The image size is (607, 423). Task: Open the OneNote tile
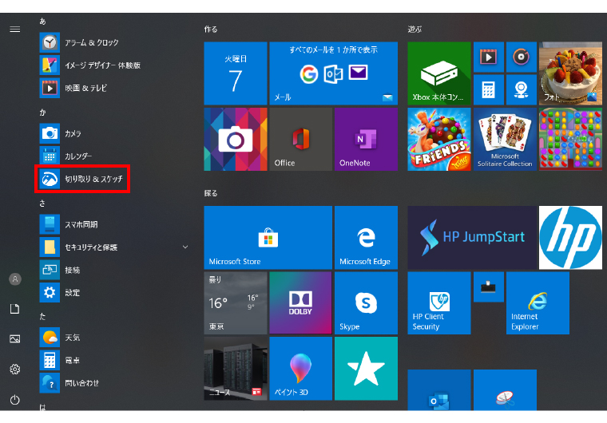point(366,140)
